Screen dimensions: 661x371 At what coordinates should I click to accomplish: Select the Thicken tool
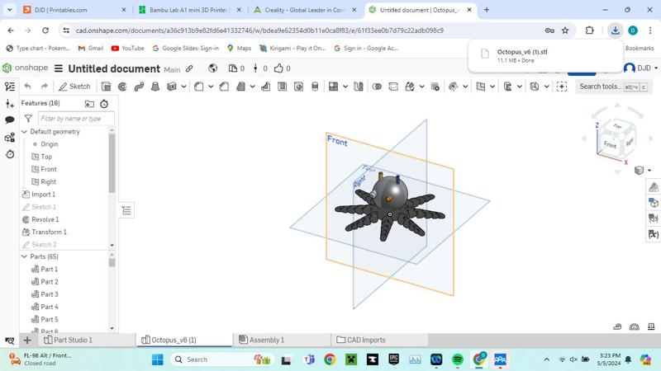coord(172,87)
